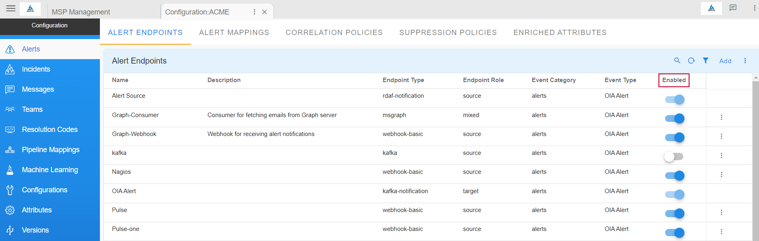Open Incidents in the sidebar
Screen dimensions: 759x241
click(x=36, y=69)
